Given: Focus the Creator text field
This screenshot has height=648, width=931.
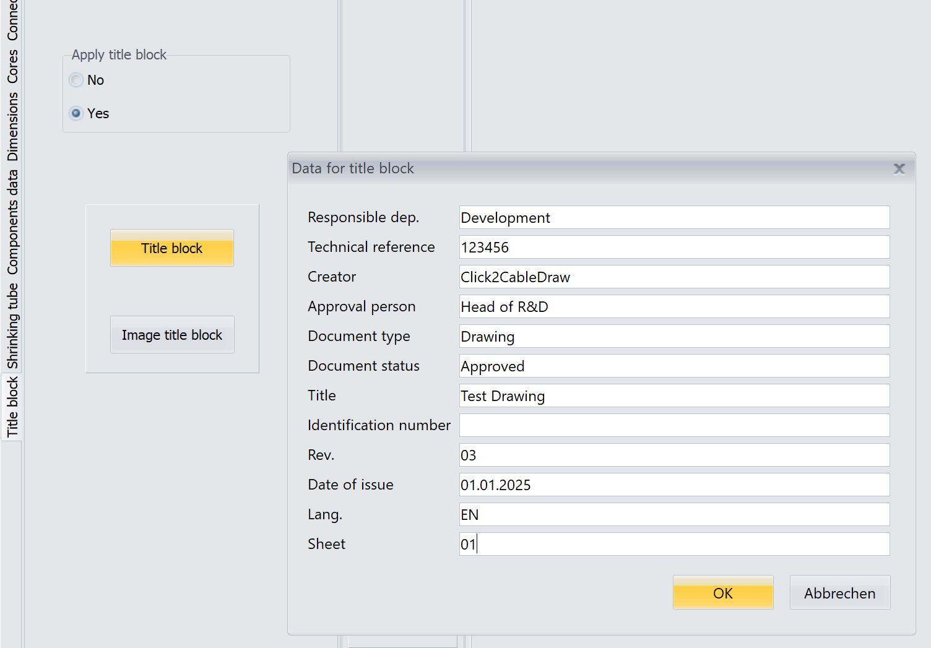Looking at the screenshot, I should tap(673, 277).
